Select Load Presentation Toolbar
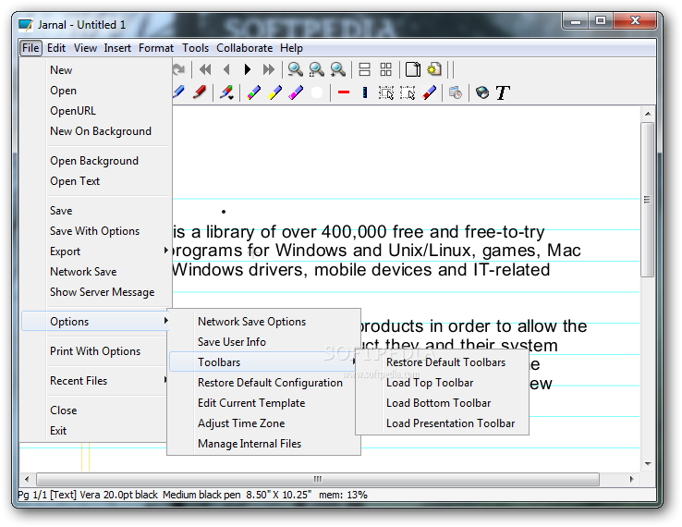Screen dimensions: 682x527 [443, 423]
